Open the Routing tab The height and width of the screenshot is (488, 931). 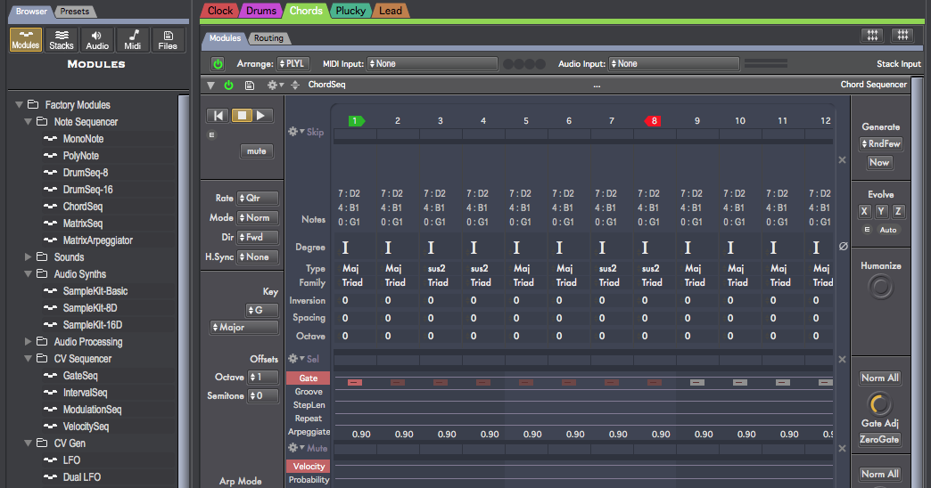pos(268,38)
